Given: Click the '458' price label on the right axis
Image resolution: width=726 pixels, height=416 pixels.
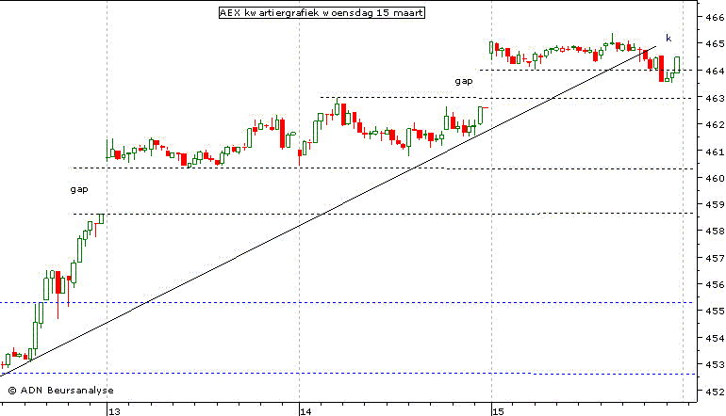Looking at the screenshot, I should 716,231.
